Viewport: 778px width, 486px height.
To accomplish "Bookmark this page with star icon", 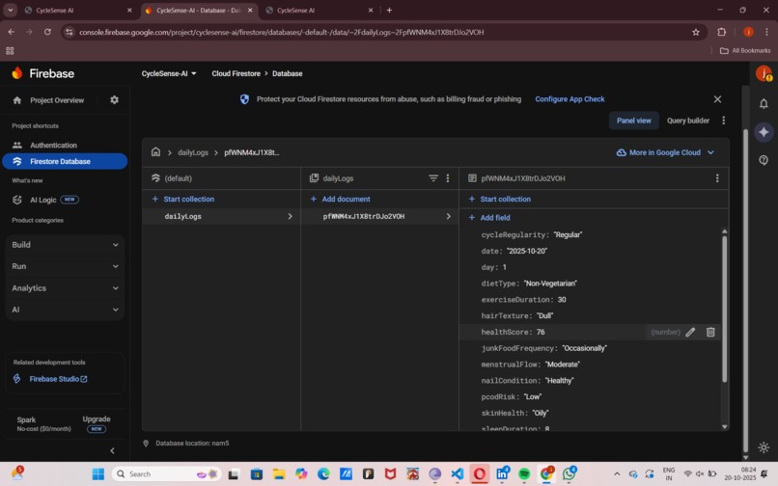I will (696, 32).
